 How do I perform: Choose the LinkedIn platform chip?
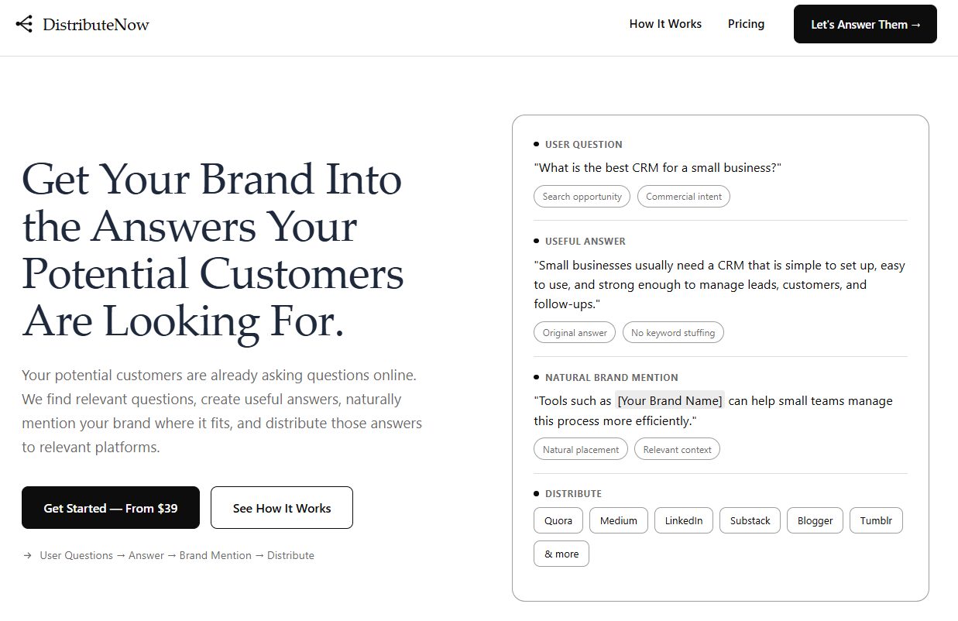pyautogui.click(x=684, y=520)
